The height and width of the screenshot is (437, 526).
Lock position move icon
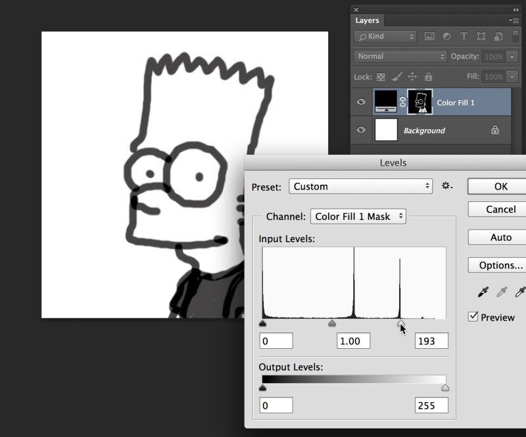tap(412, 76)
